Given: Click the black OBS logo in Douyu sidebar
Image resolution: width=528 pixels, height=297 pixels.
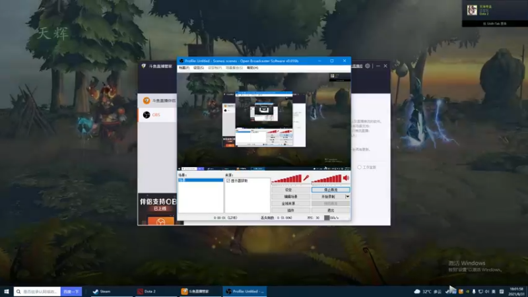Looking at the screenshot, I should [147, 115].
